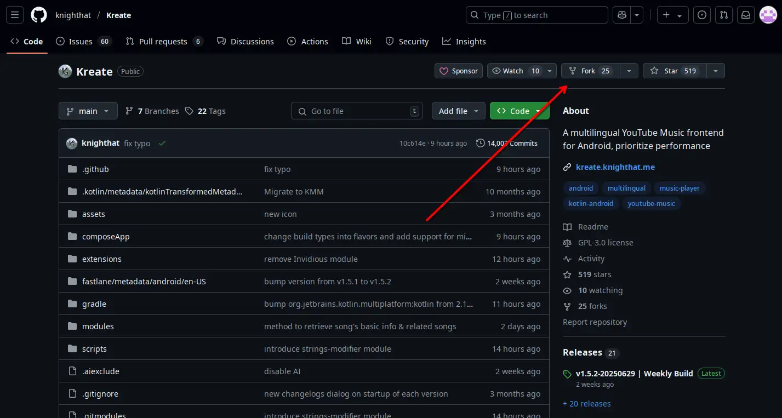Show the commit check status checkmark

coord(162,144)
